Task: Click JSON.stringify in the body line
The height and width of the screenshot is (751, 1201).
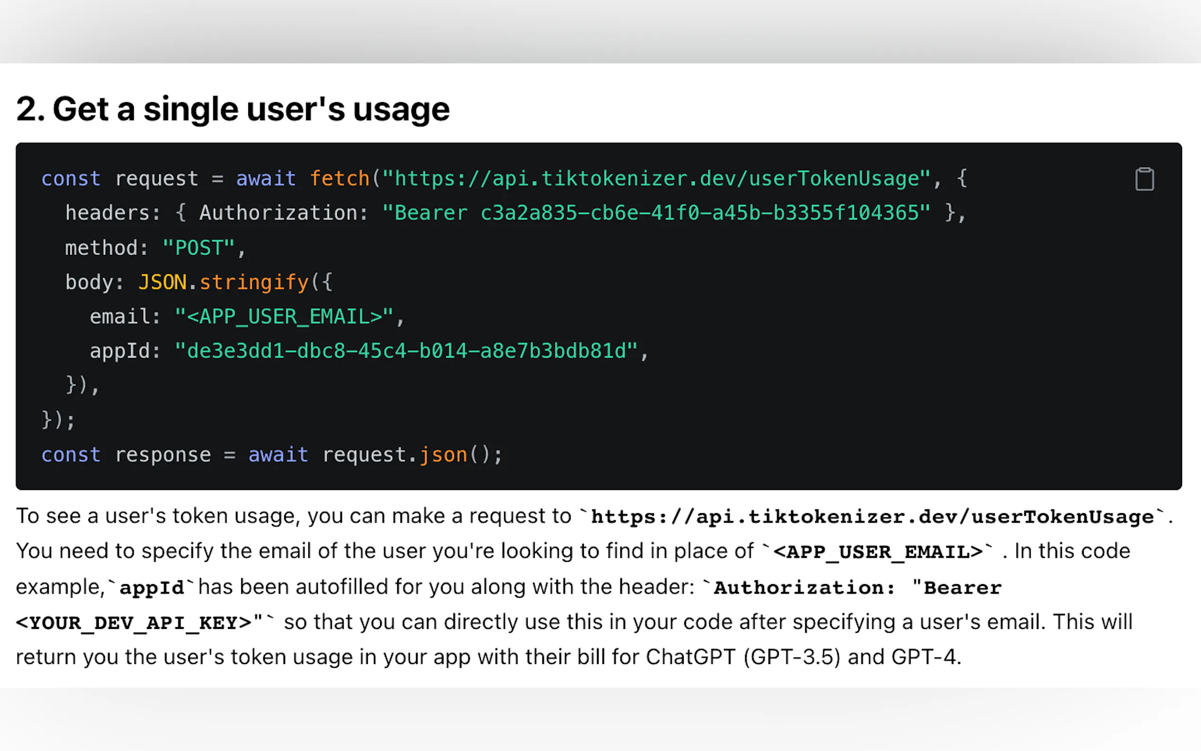Action: pos(224,282)
